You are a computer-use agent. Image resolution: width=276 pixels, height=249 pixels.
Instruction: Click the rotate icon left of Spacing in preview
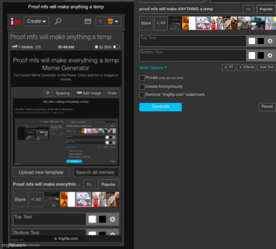(48, 93)
